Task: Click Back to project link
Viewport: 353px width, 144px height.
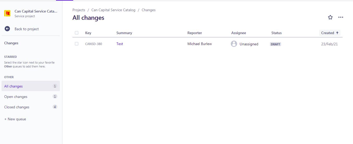Action: click(27, 29)
